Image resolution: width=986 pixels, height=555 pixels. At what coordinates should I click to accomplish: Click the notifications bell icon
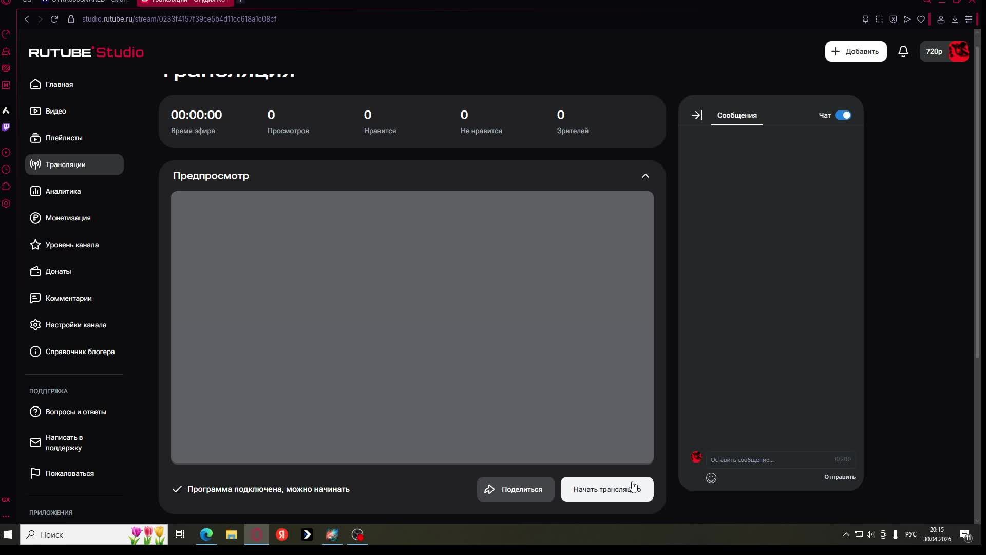point(903,51)
